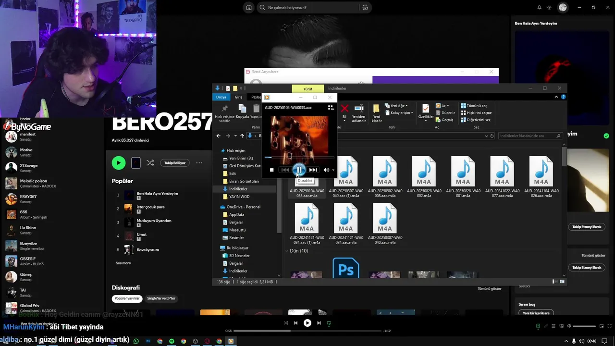Open recent locations dropdown in Explorer
Viewport: 615px width, 346px height.
pyautogui.click(x=235, y=136)
